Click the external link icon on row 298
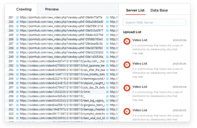This screenshot has height=128, width=197. pyautogui.click(x=18, y=92)
